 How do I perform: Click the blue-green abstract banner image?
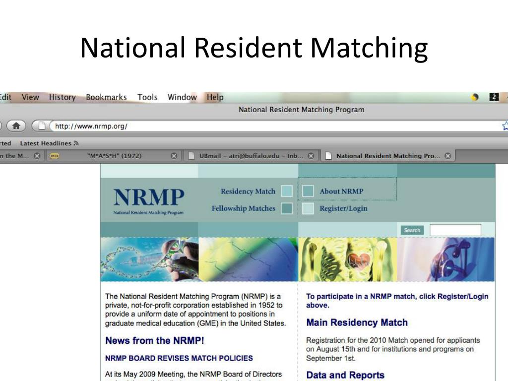point(248,259)
